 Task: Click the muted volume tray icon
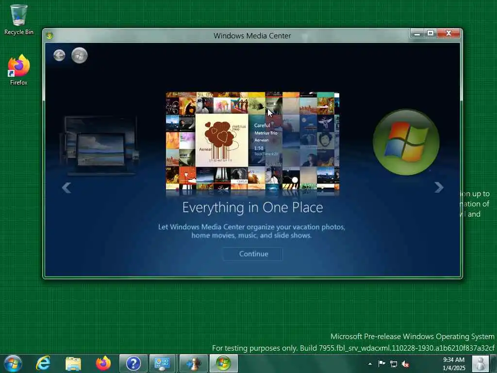coord(405,364)
